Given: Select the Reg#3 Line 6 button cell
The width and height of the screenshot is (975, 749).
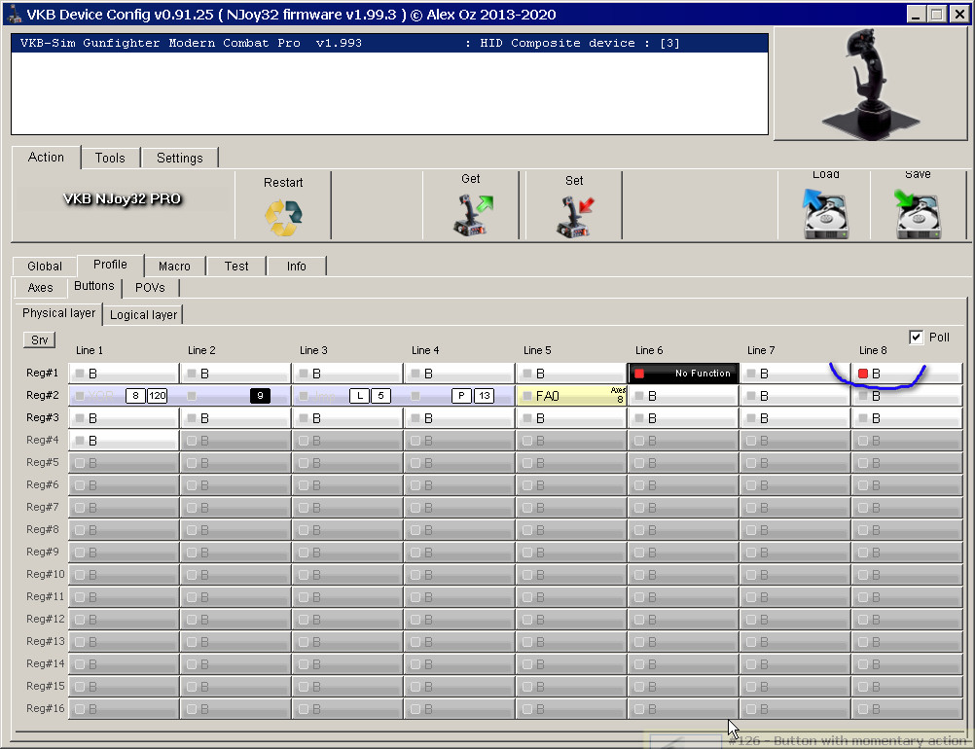Looking at the screenshot, I should click(683, 417).
